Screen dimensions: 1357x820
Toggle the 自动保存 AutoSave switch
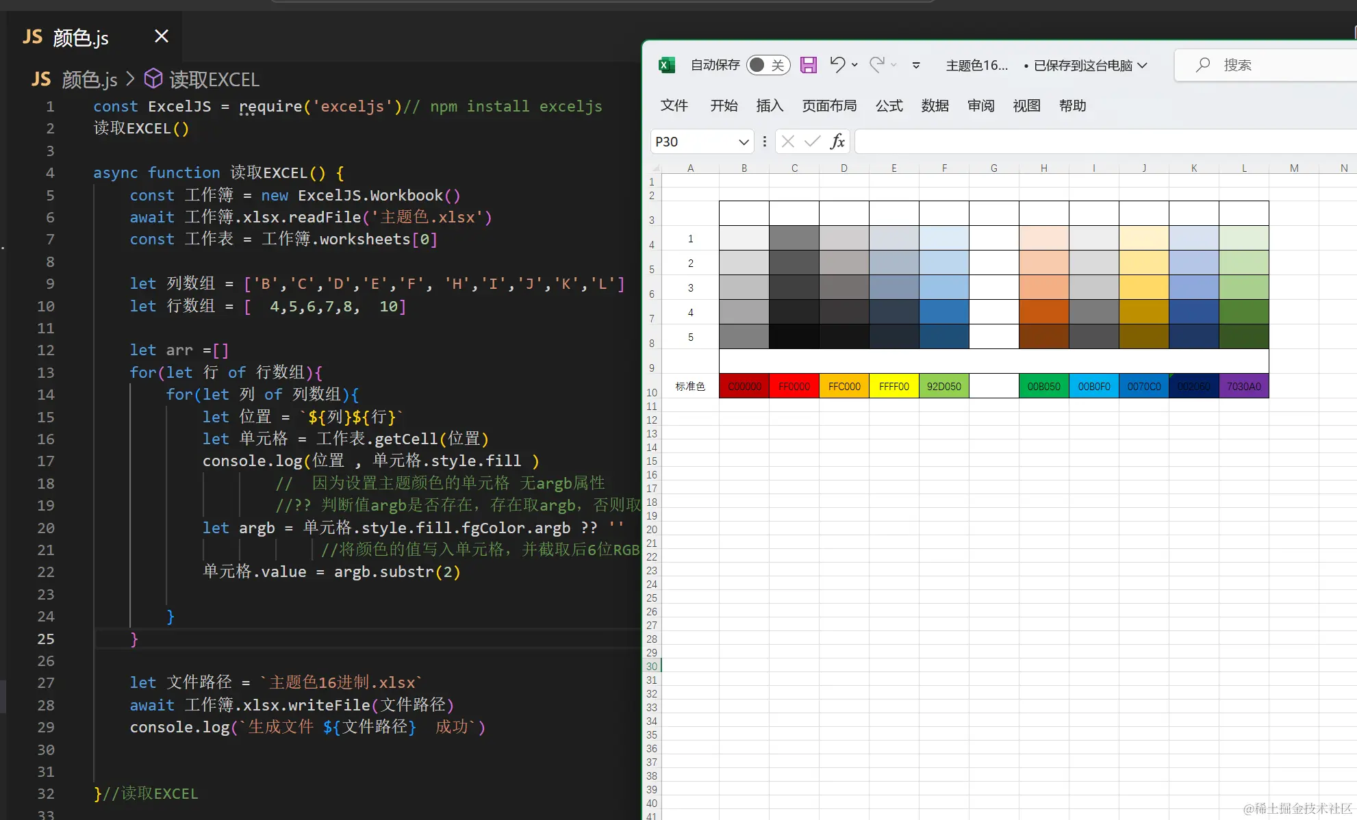click(x=768, y=65)
